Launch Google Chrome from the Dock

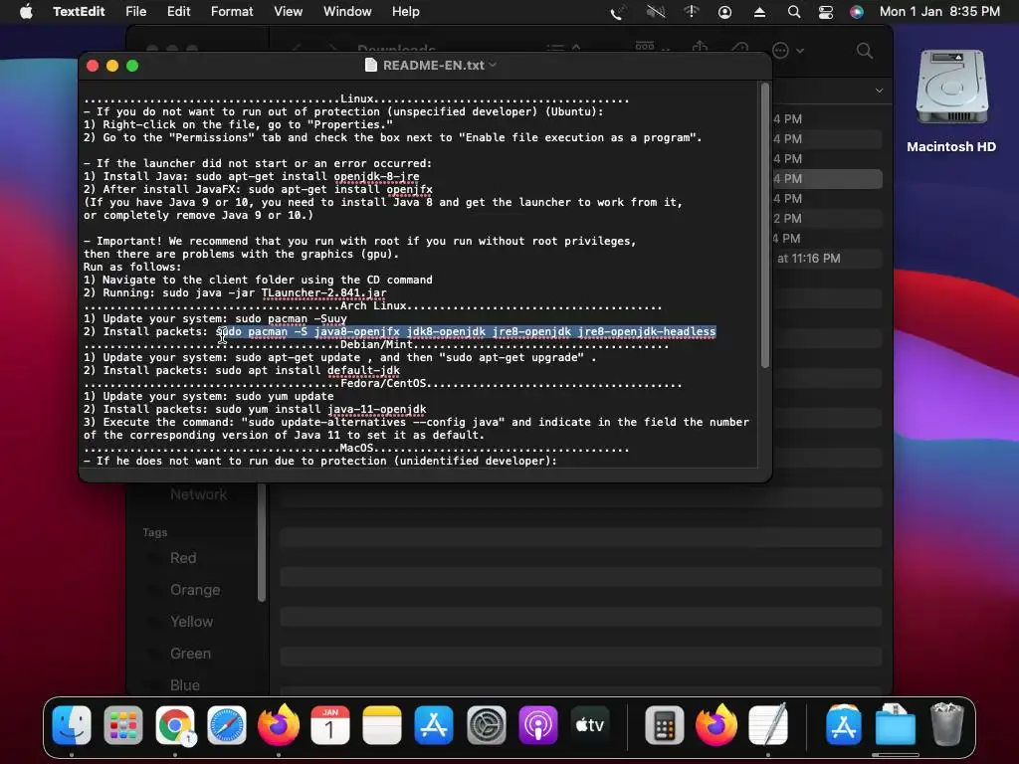pos(175,725)
